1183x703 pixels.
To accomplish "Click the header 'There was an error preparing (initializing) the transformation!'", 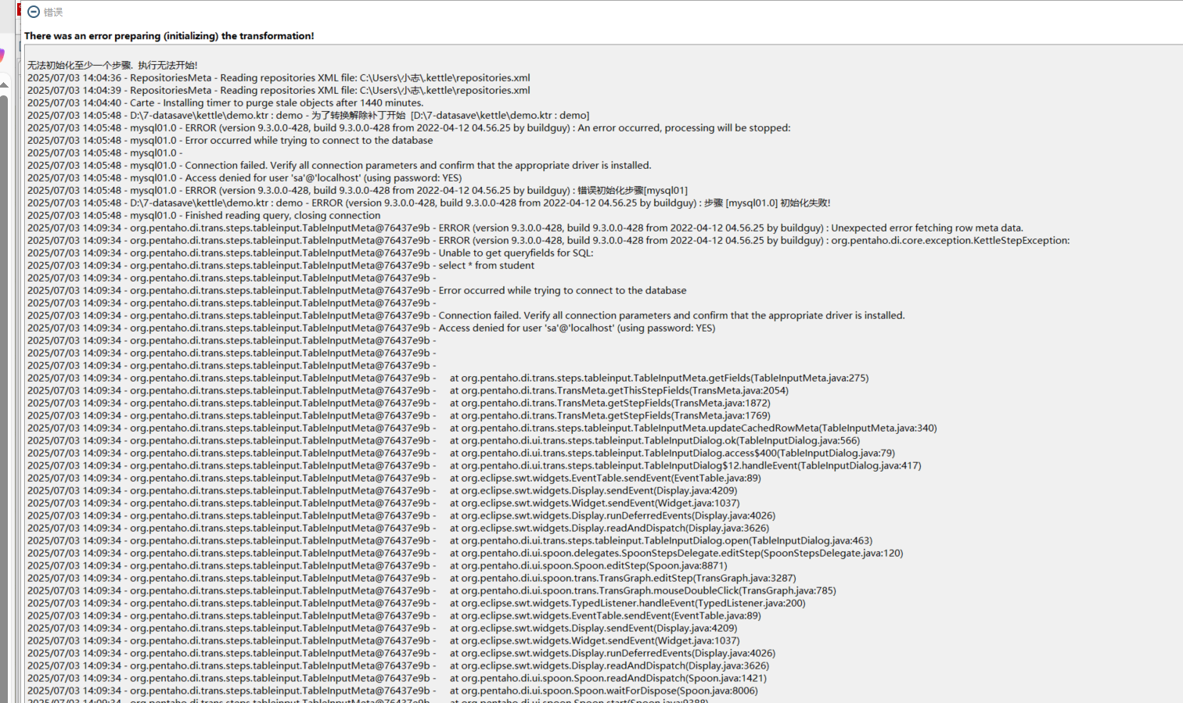I will pos(169,36).
